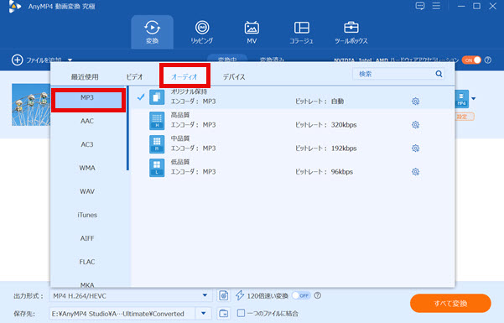Open settings gear for 中品質 192kbps preset
504x323 pixels.
(415, 148)
